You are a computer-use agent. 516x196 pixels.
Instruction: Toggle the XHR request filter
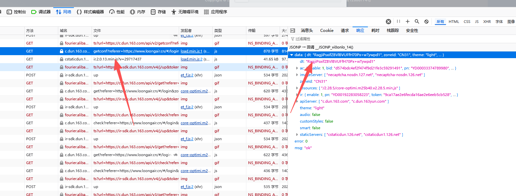coord(487,22)
